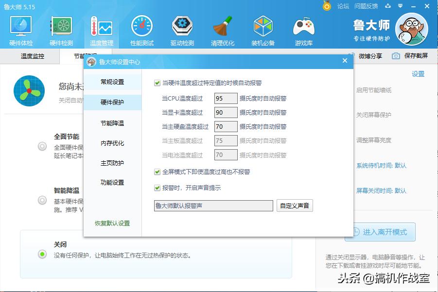Viewport: 438px width, 292px height.
Task: Toggle 报警时开启声音提示 option
Action: (157, 188)
